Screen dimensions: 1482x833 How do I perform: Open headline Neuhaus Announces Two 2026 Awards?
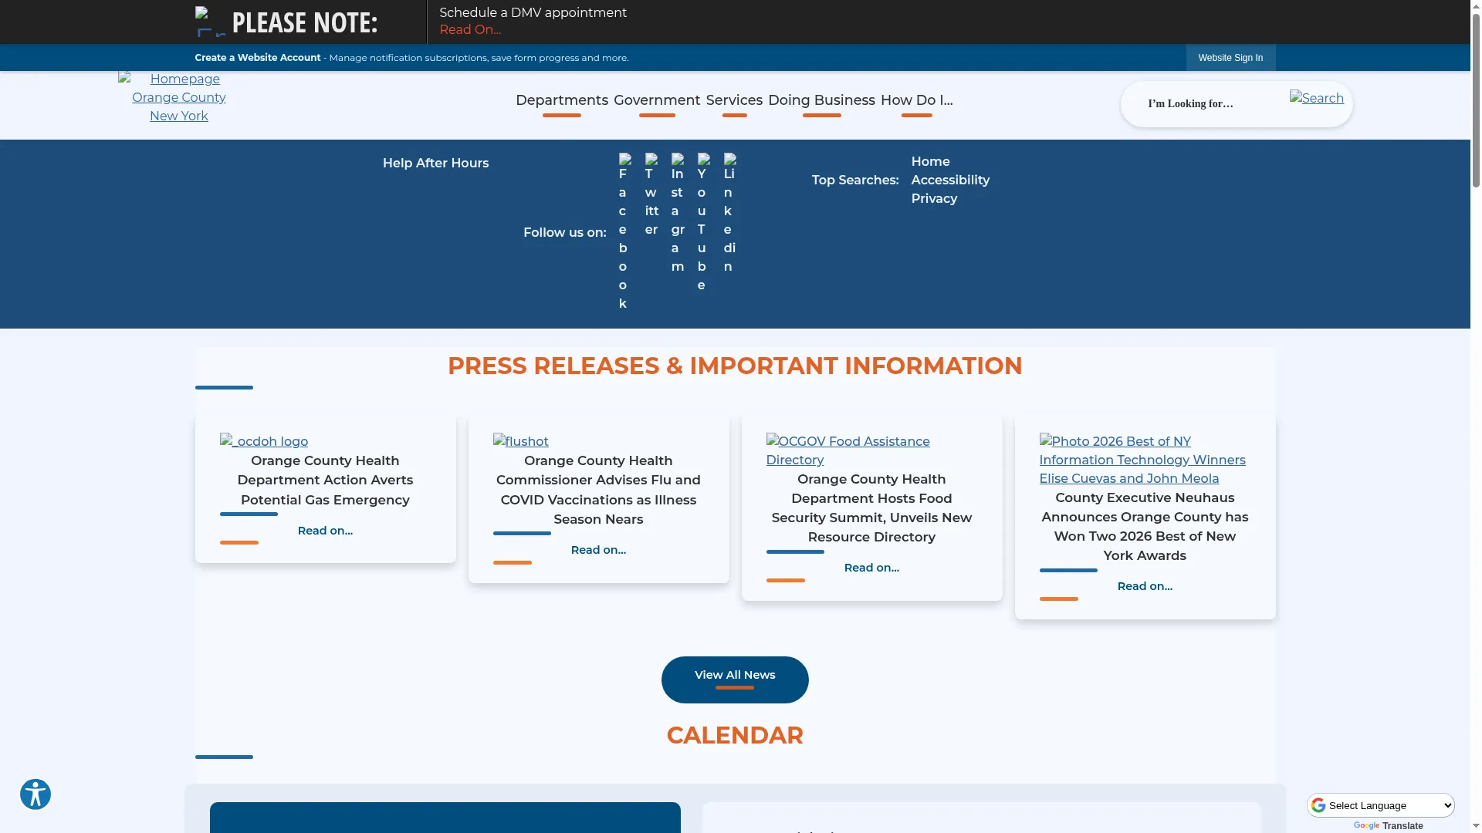tap(1145, 527)
